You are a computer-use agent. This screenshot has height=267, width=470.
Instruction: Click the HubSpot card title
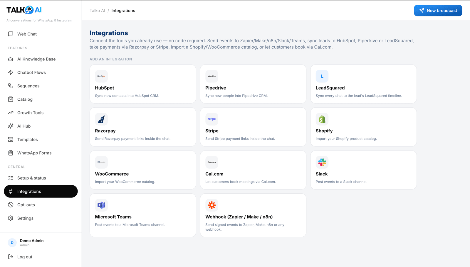(105, 88)
